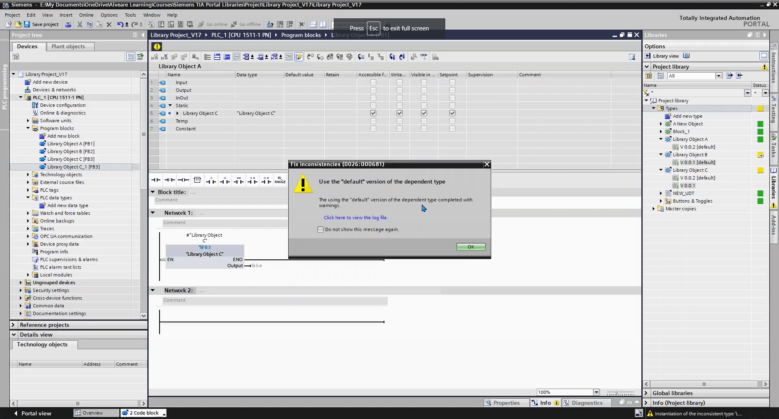Expand the Global libraries section
The image size is (779, 419).
[646, 393]
